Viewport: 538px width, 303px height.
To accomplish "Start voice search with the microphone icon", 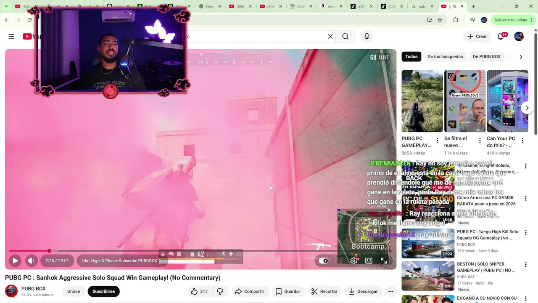I will 367,37.
